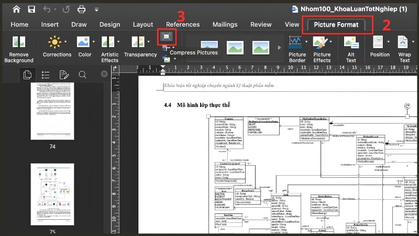
Task: Switch to the References tab
Action: tap(183, 25)
